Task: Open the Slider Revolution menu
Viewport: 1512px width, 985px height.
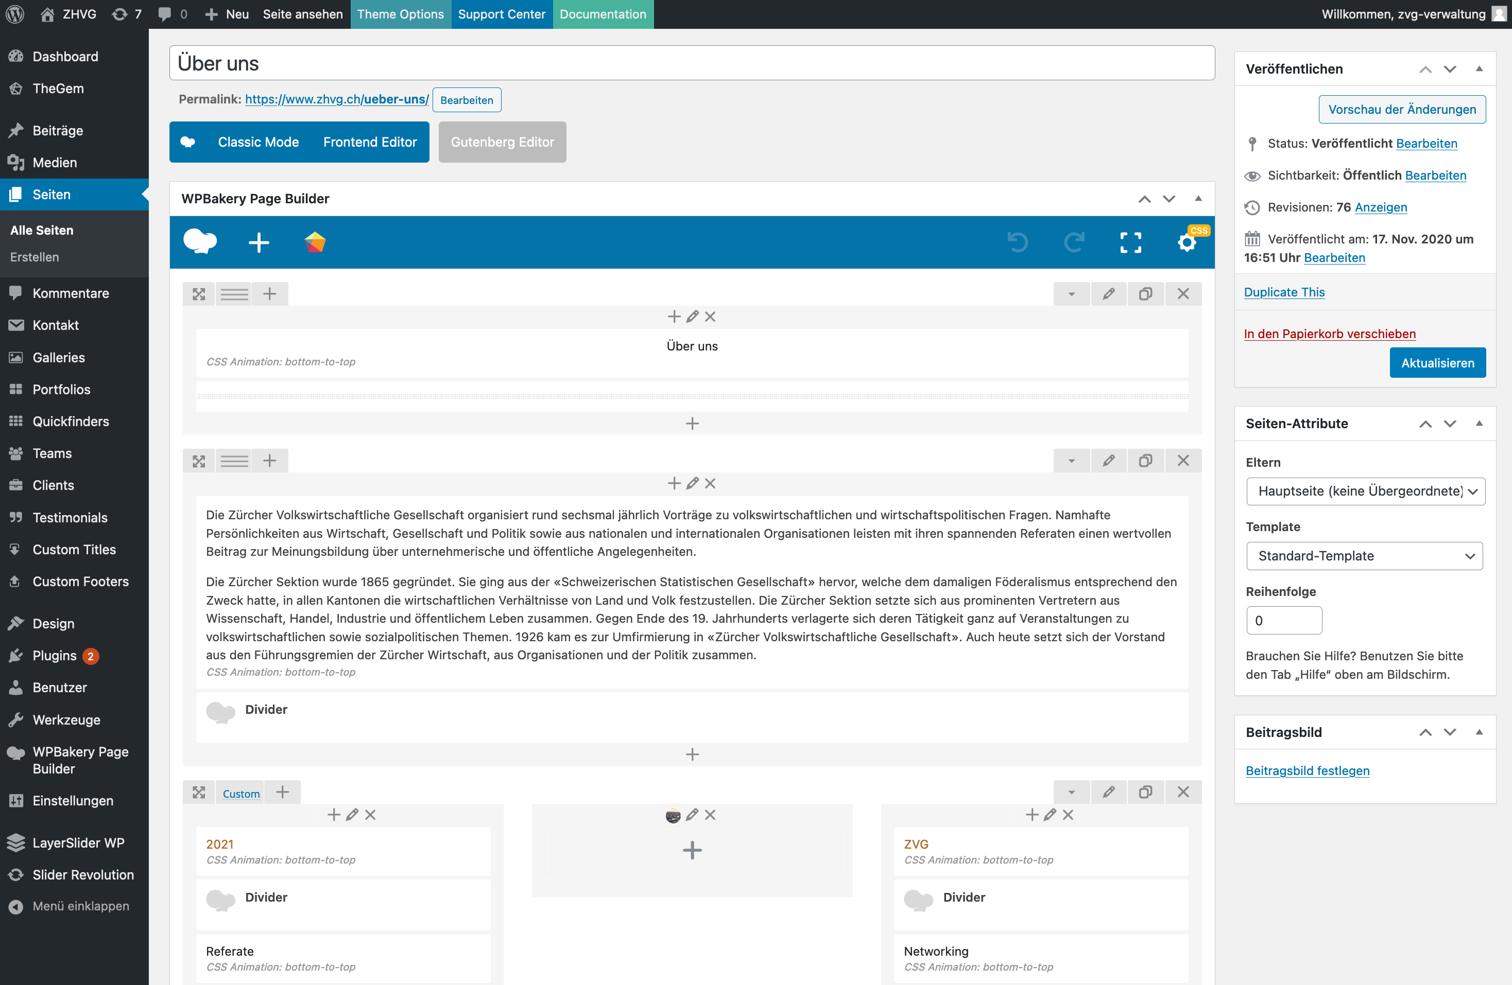Action: (83, 874)
